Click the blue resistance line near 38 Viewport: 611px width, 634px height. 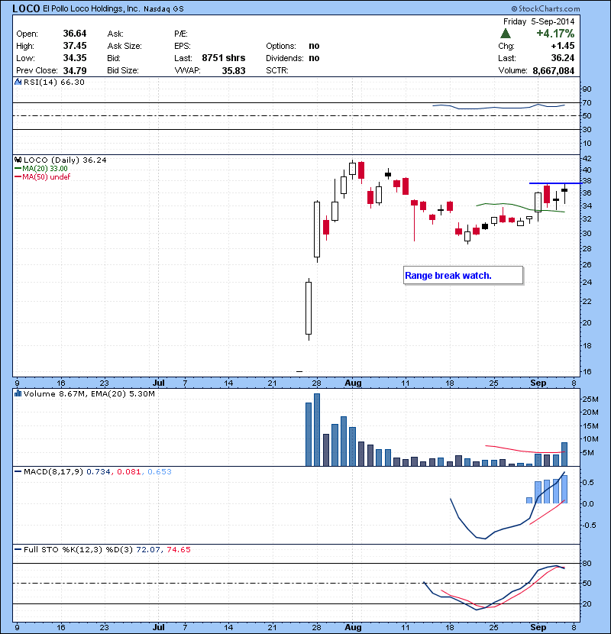(555, 183)
